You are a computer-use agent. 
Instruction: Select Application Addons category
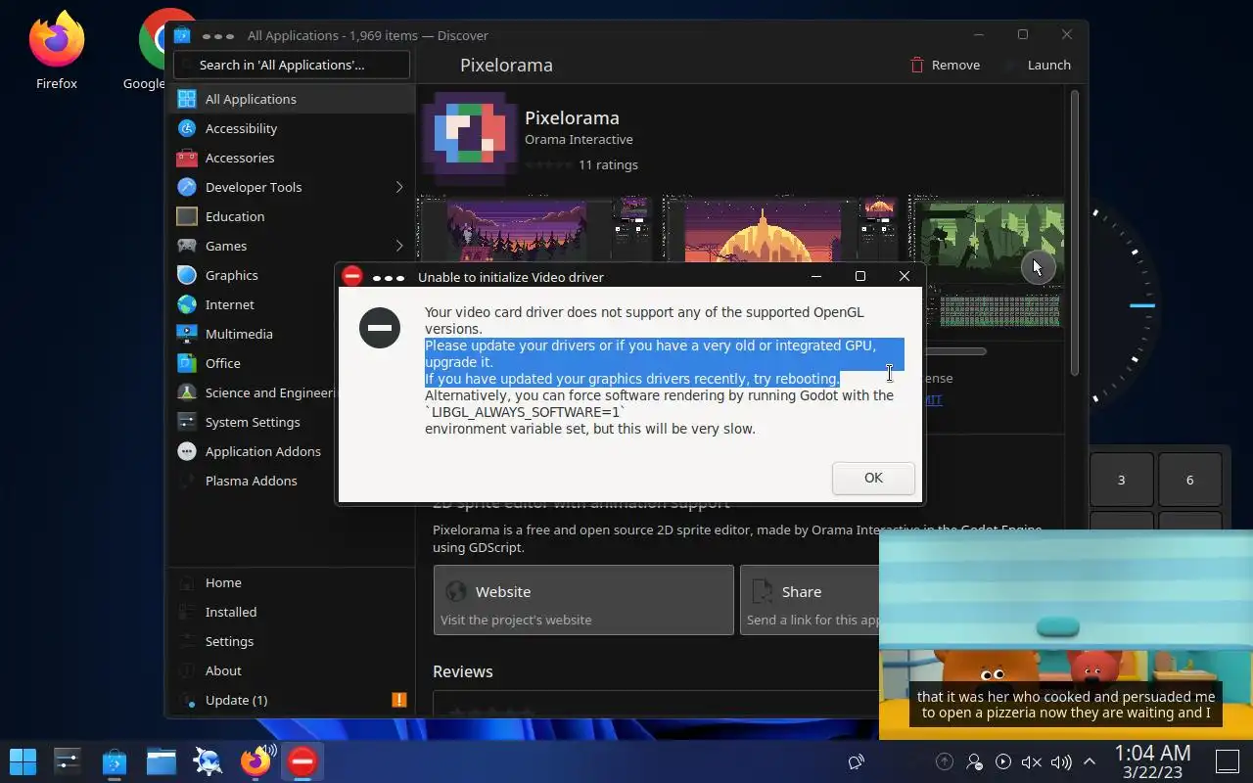click(x=253, y=451)
